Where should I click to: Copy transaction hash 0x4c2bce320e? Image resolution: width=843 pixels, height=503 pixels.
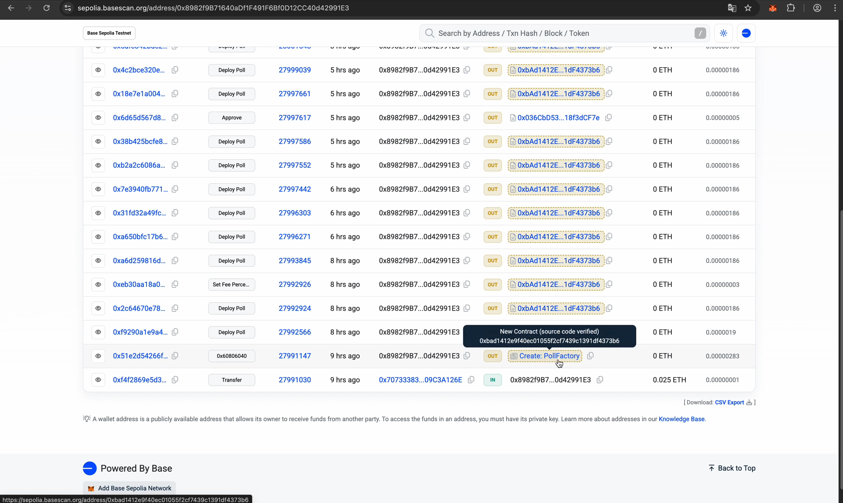(175, 70)
